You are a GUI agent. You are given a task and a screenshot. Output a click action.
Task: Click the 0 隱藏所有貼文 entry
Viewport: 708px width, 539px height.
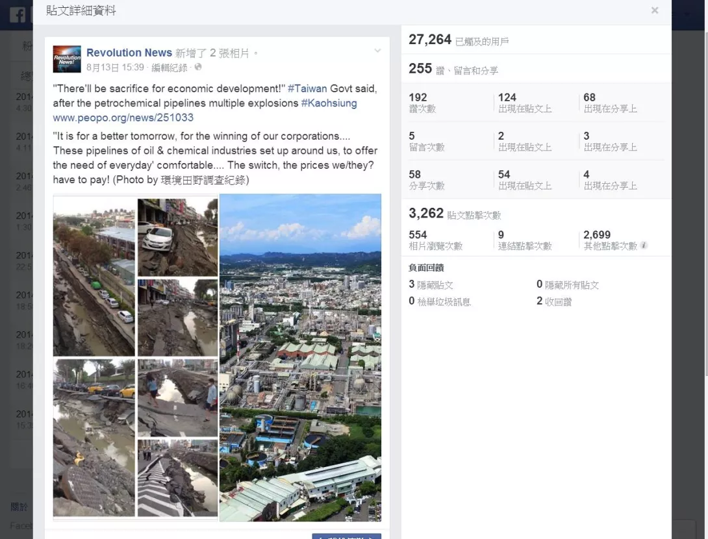click(568, 284)
